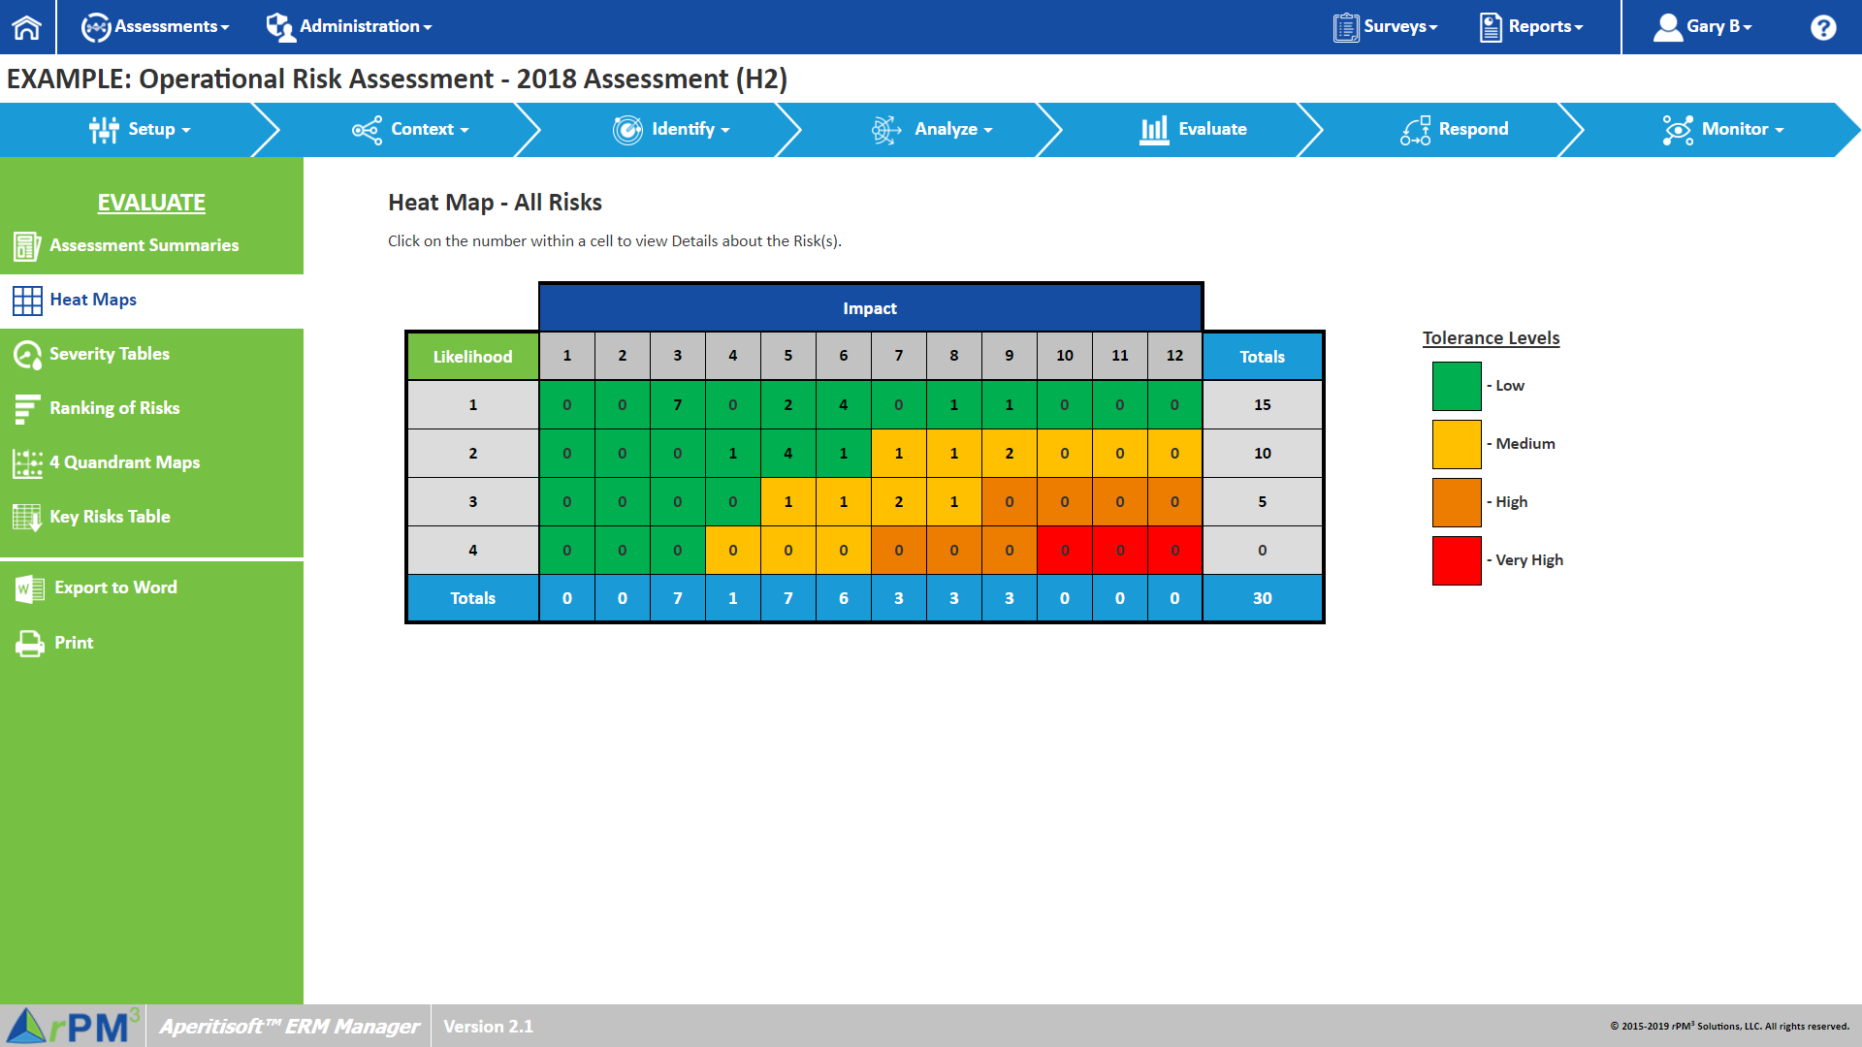
Task: Click the Export to Word icon
Action: click(29, 588)
